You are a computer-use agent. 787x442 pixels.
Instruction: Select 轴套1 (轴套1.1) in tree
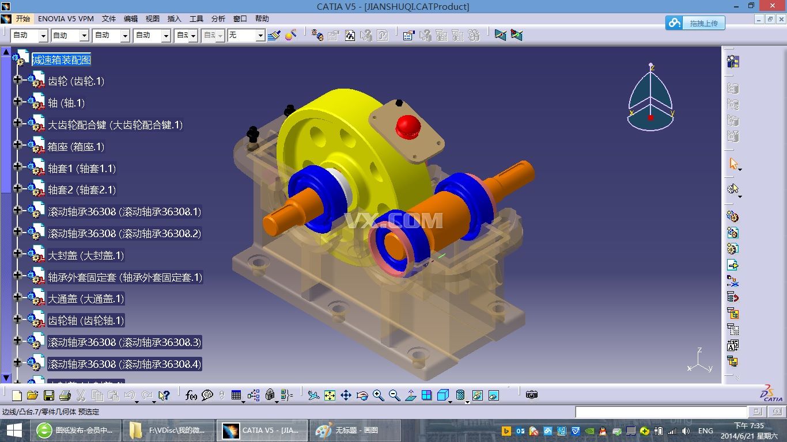point(82,169)
